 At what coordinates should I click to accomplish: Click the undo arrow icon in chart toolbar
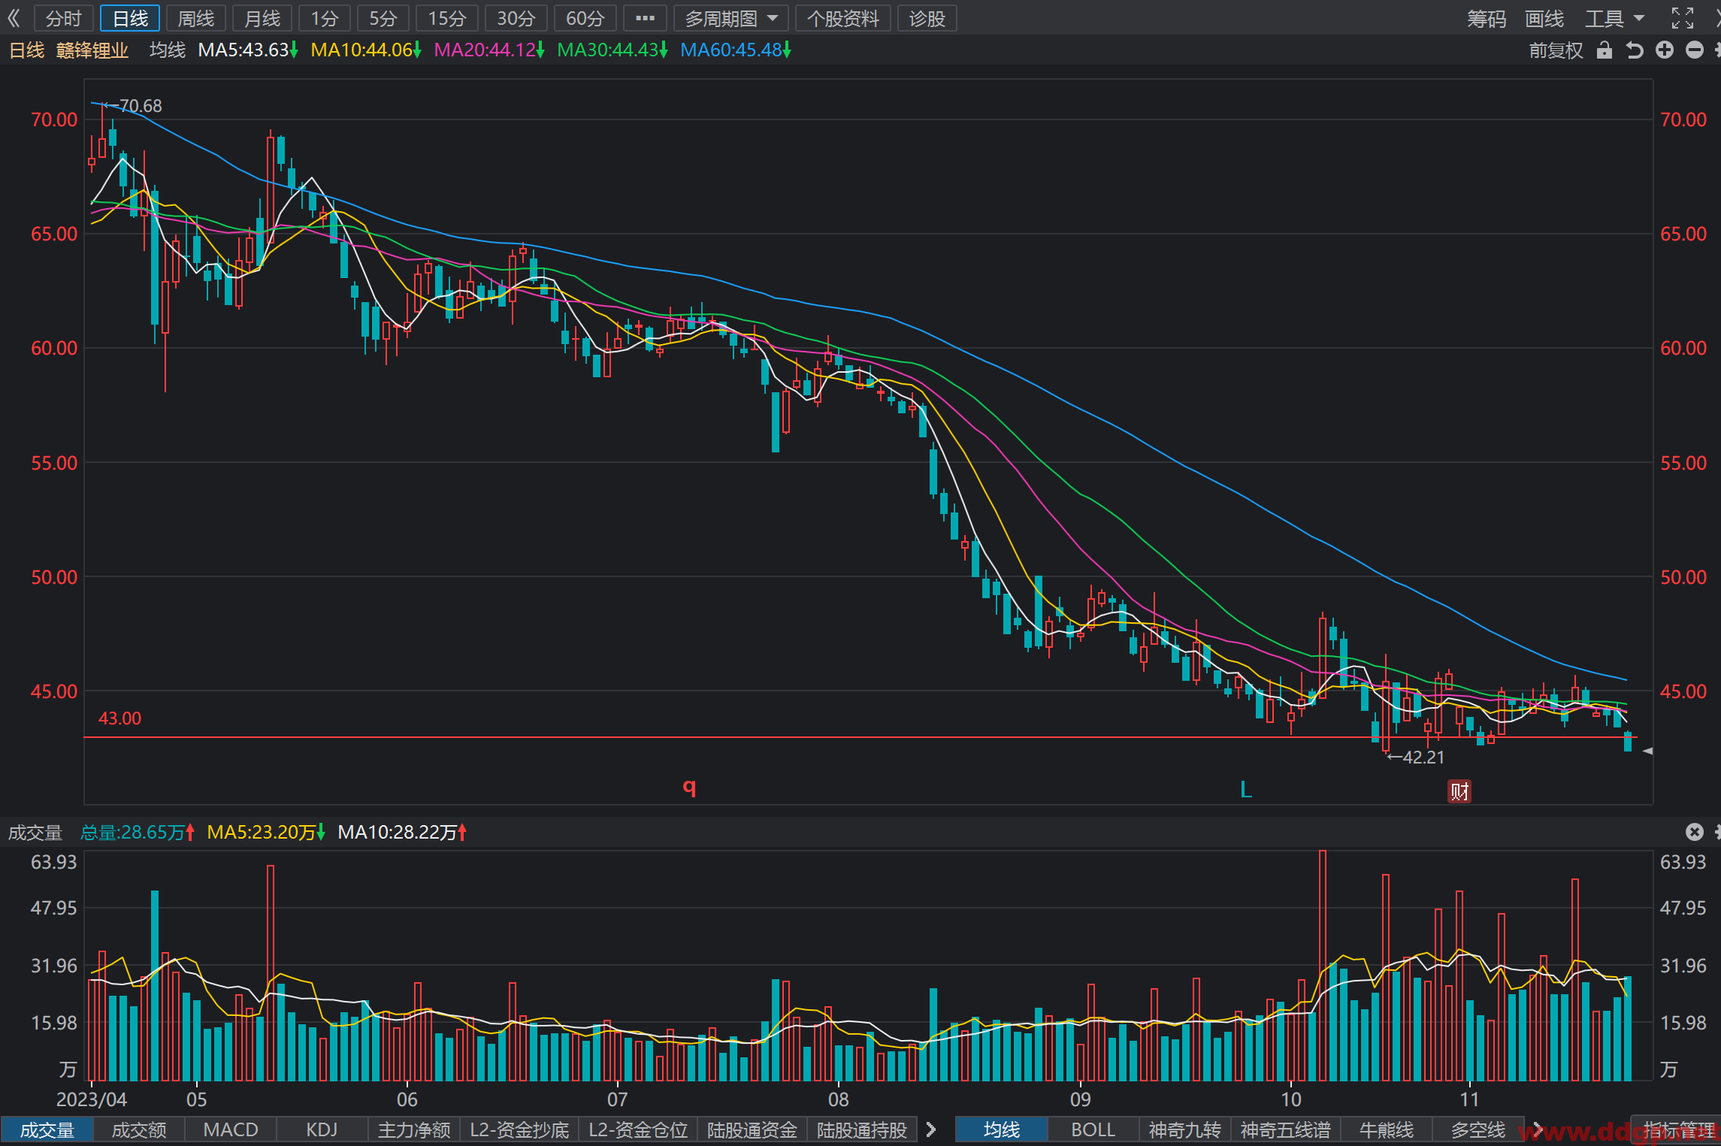(x=1635, y=50)
